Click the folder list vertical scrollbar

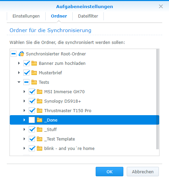pyautogui.click(x=158, y=99)
